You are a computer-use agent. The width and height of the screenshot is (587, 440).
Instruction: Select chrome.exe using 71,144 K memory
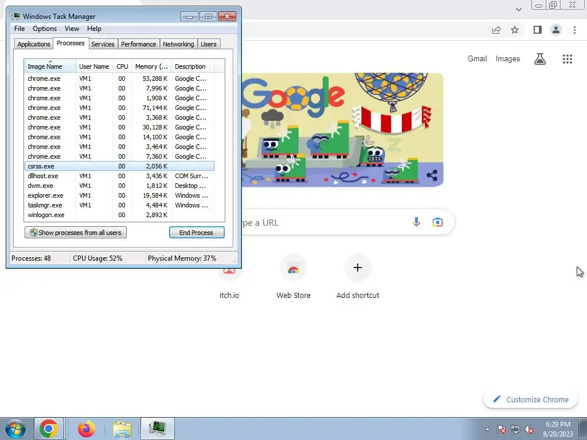119,108
